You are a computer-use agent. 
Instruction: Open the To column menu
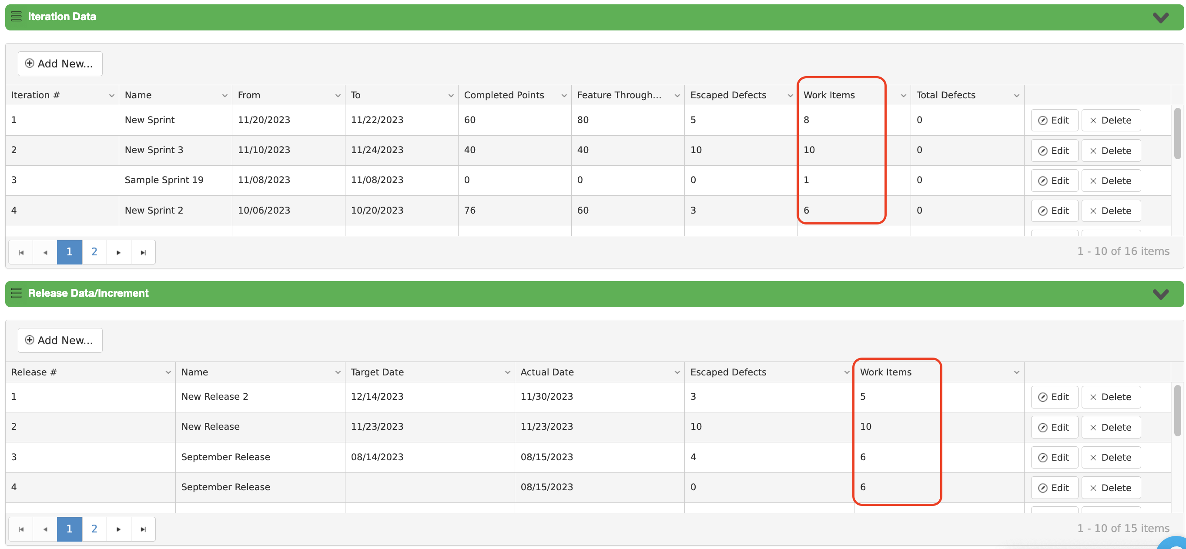451,95
